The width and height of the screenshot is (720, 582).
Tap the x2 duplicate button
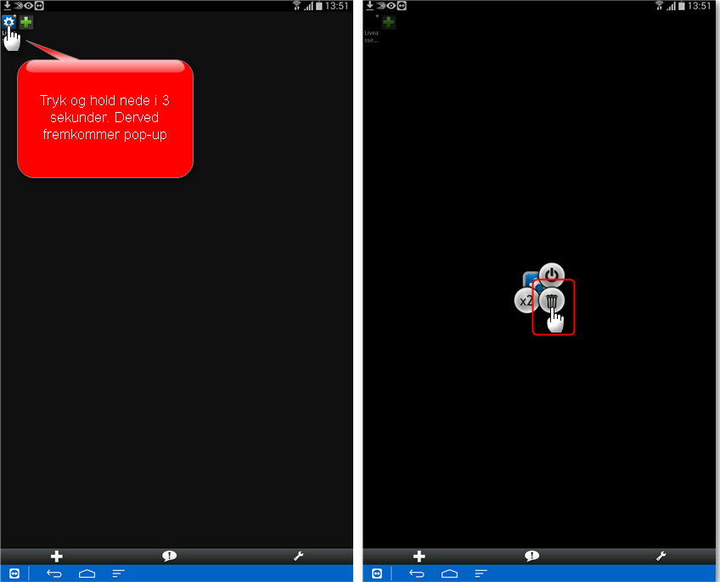[526, 300]
